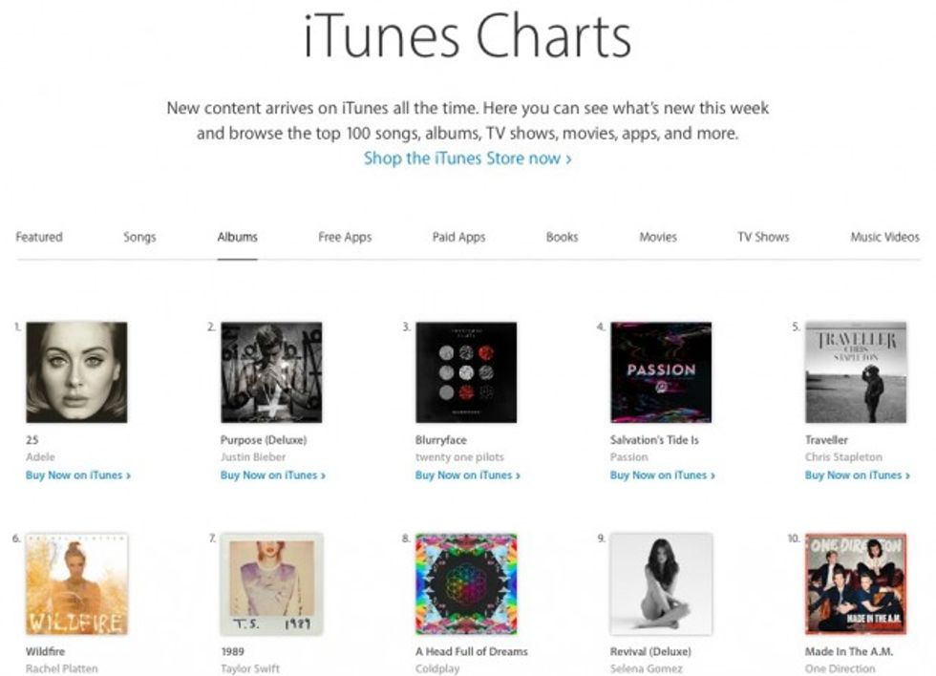Click Shop the iTunes Store now link

(x=467, y=158)
